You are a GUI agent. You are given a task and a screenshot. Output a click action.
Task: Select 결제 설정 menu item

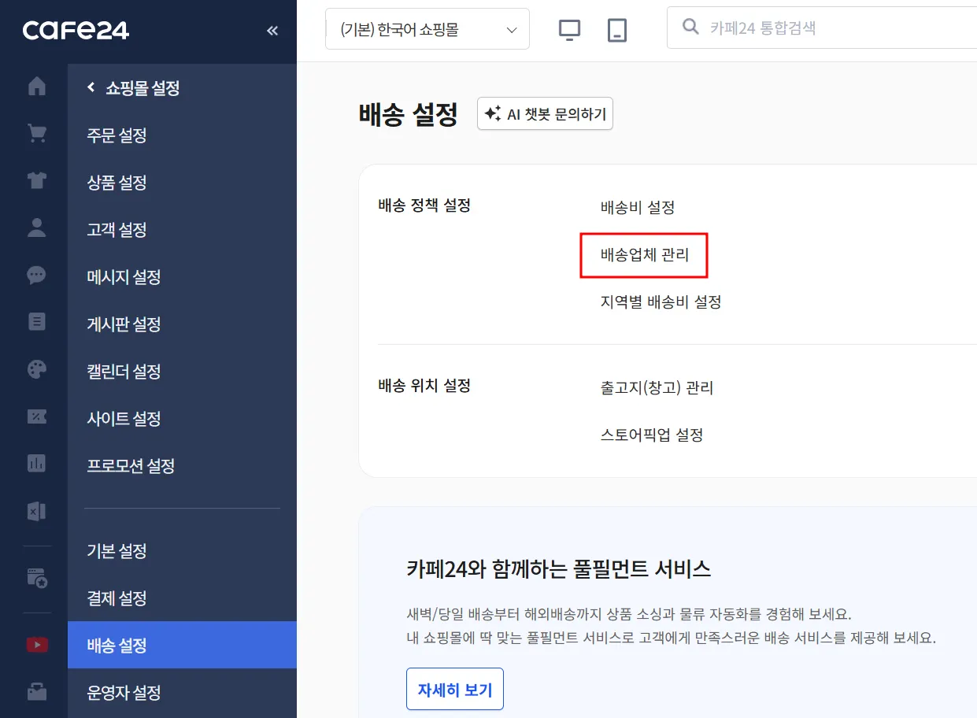[117, 598]
